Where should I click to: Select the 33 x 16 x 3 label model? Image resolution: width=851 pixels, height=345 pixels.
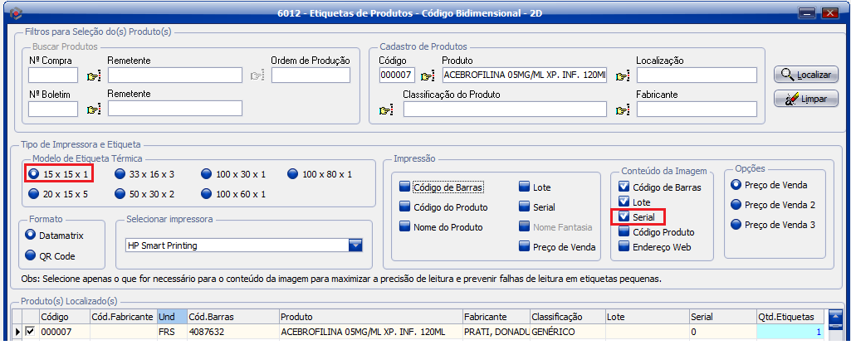click(120, 174)
